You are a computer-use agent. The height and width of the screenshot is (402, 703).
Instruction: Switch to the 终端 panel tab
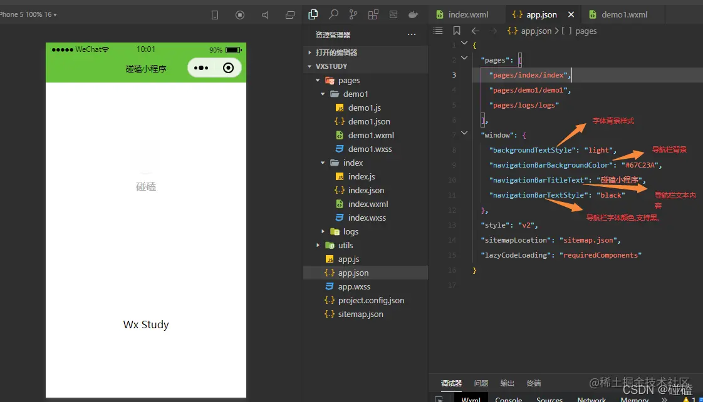(534, 383)
